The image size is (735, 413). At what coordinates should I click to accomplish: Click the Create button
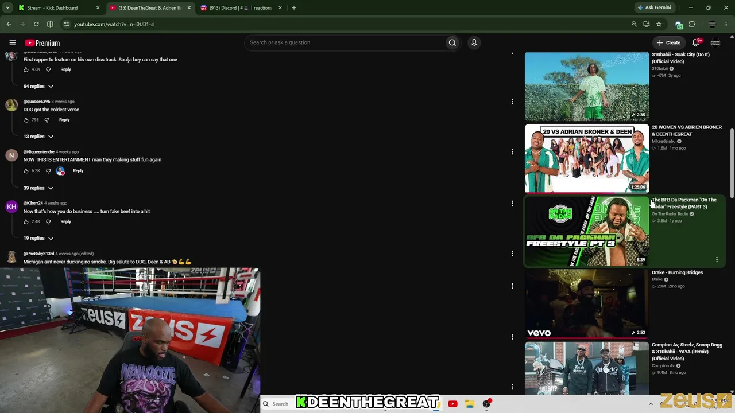[x=669, y=42]
